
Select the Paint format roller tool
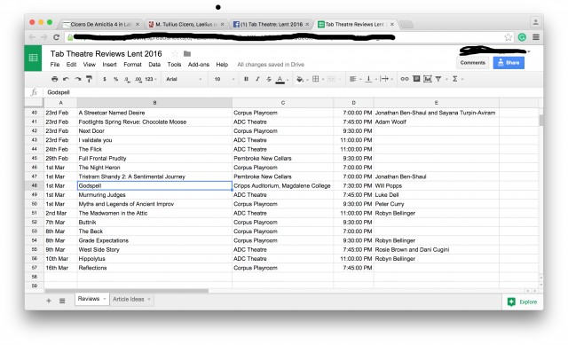pos(89,79)
